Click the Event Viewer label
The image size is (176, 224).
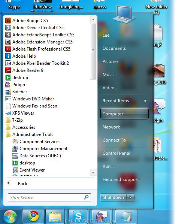[32, 170]
